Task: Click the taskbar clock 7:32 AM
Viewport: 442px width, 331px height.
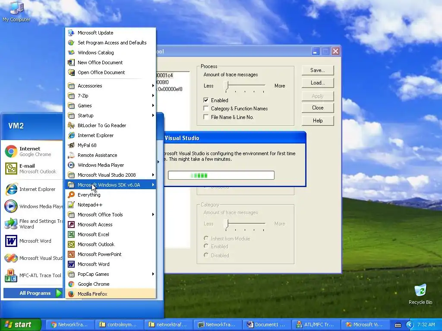Action: click(x=426, y=325)
